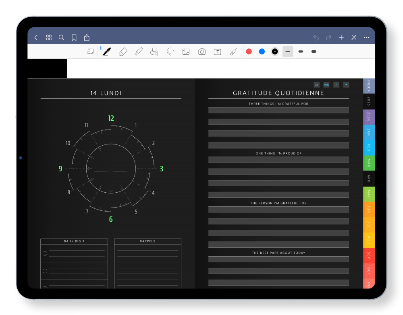Select the Text box tool
Image resolution: width=403 pixels, height=315 pixels.
click(x=218, y=51)
